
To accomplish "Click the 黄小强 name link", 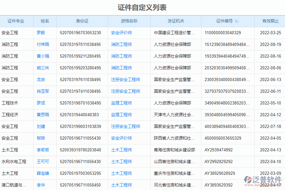I will point(43,56).
